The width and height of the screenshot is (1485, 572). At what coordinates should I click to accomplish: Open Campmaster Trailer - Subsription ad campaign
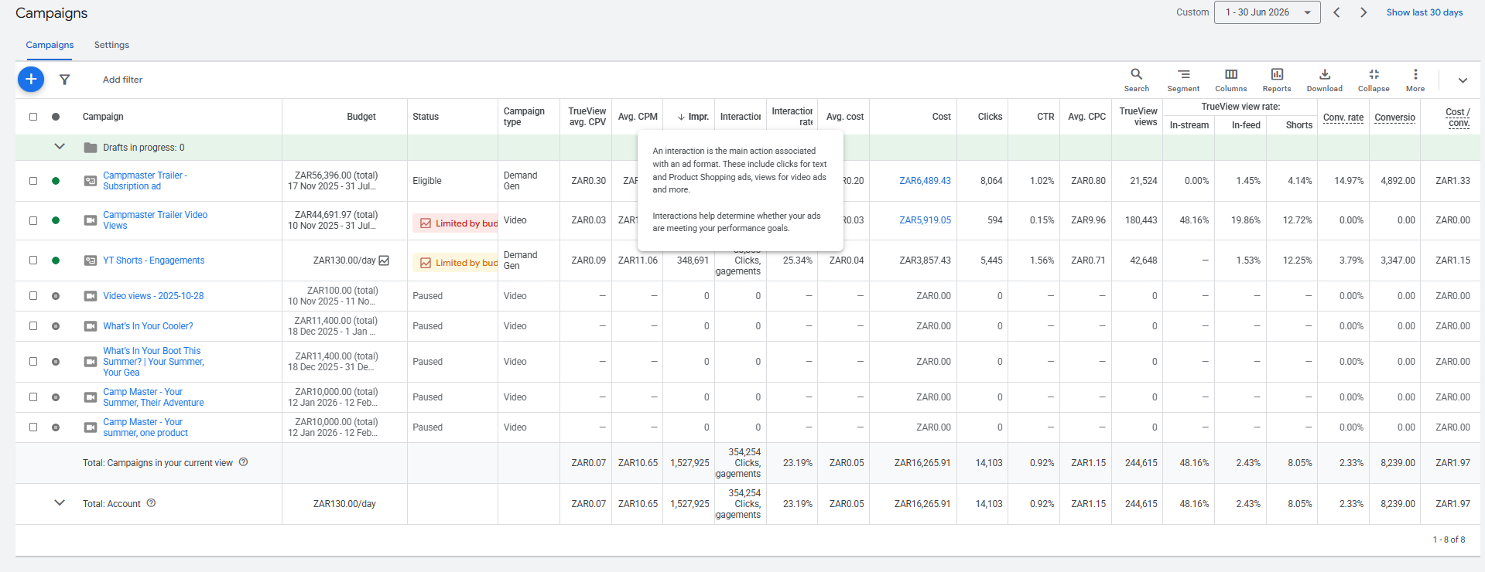pos(145,181)
